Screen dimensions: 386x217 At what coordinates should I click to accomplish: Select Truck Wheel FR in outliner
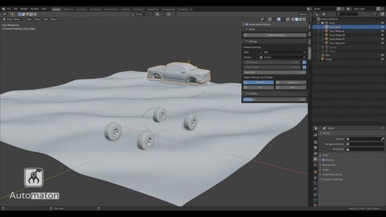337,43
